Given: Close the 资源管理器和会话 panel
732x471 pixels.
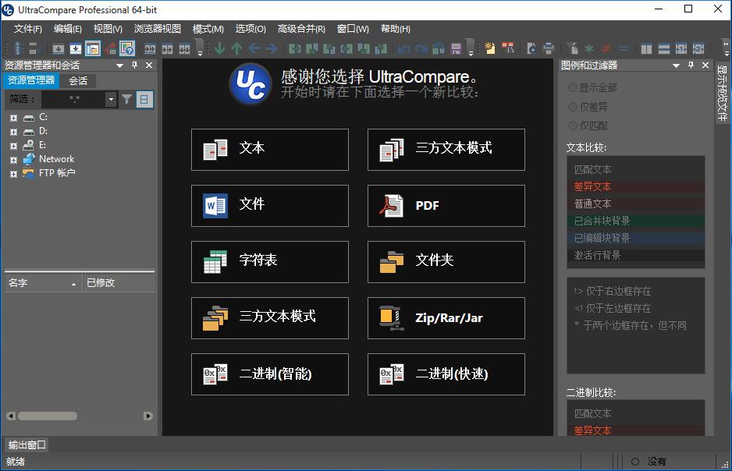Looking at the screenshot, I should (x=148, y=66).
